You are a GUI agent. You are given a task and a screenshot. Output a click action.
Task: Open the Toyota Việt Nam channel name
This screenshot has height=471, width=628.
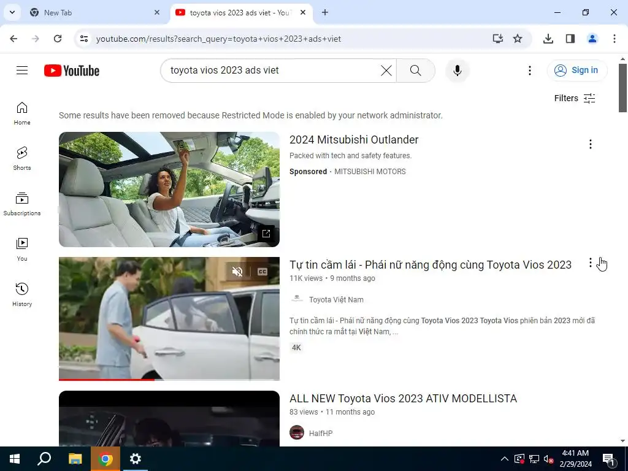point(336,299)
